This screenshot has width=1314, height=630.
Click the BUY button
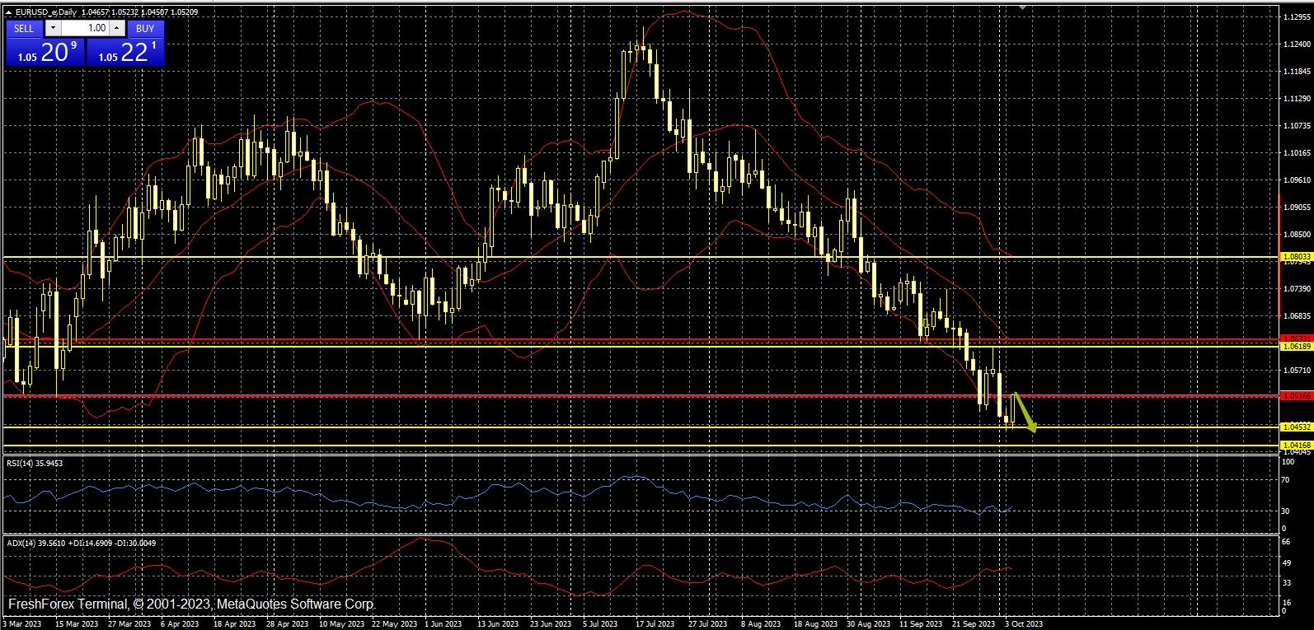[145, 28]
